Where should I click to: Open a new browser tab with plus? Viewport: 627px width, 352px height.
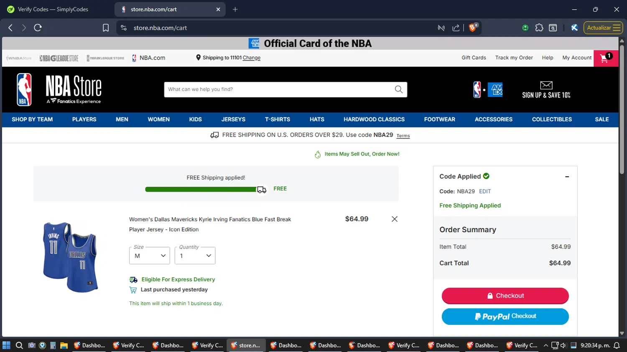click(235, 9)
